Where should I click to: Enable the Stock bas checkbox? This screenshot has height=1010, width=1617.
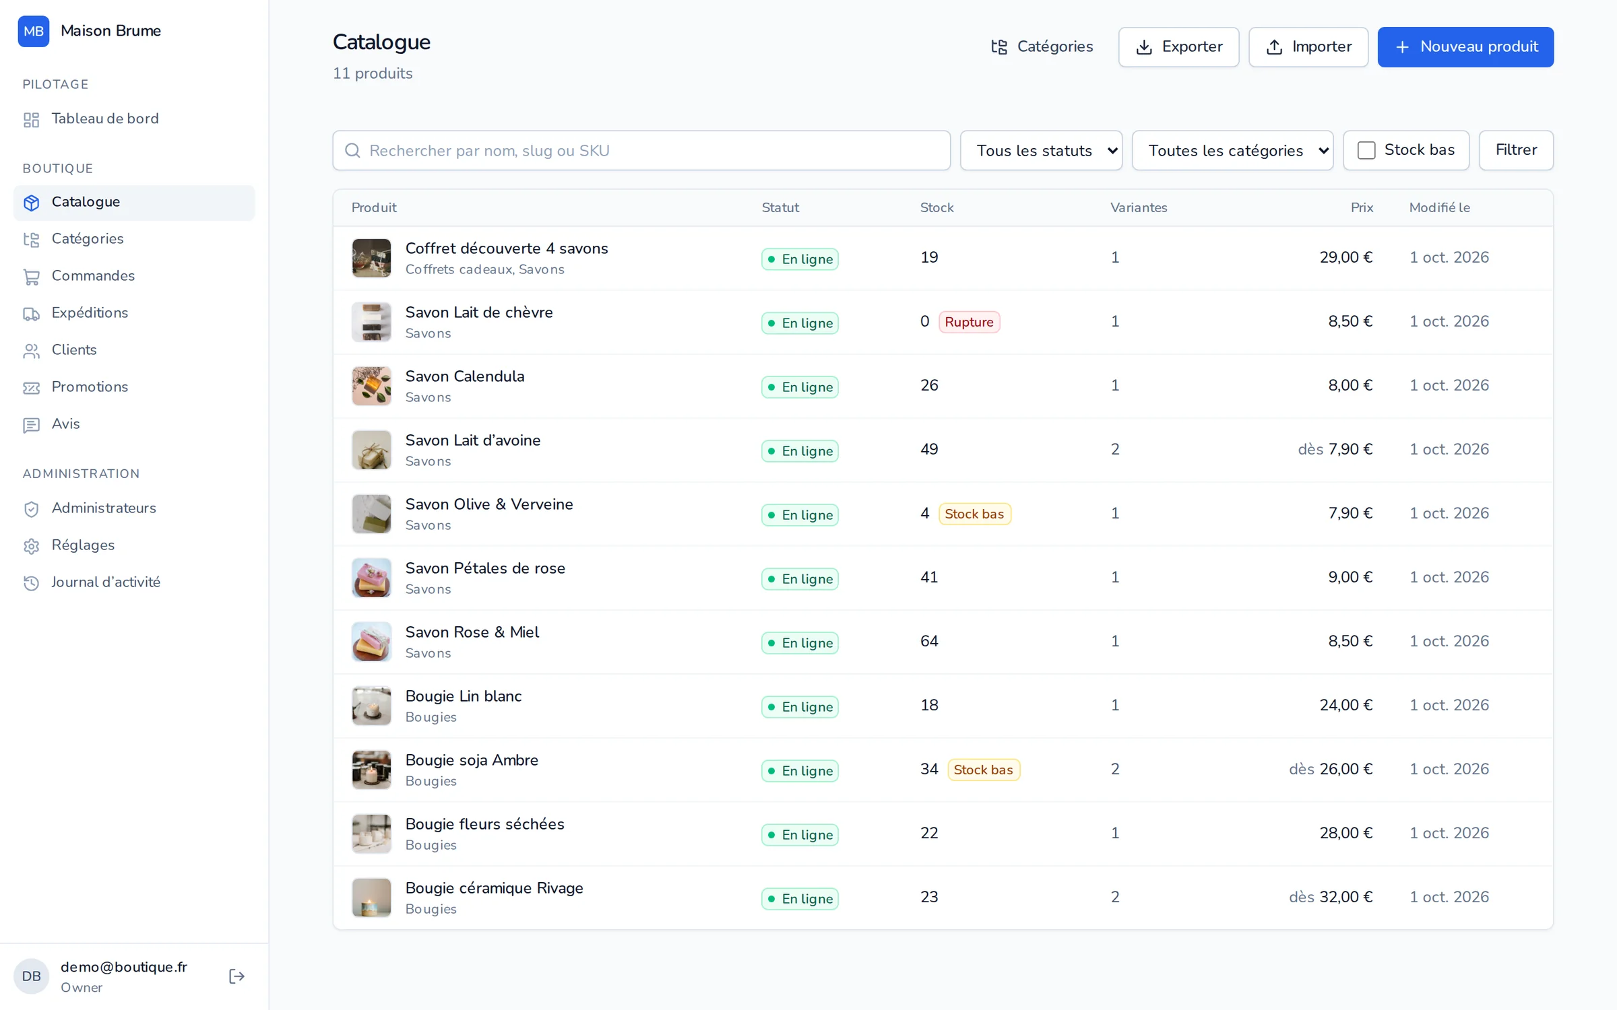(1366, 150)
